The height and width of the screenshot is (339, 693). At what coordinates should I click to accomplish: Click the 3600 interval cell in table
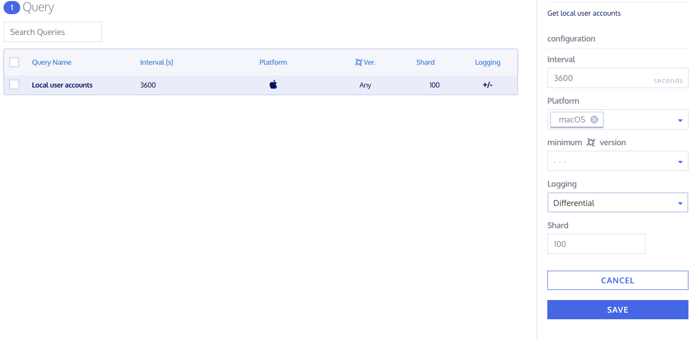tap(148, 85)
